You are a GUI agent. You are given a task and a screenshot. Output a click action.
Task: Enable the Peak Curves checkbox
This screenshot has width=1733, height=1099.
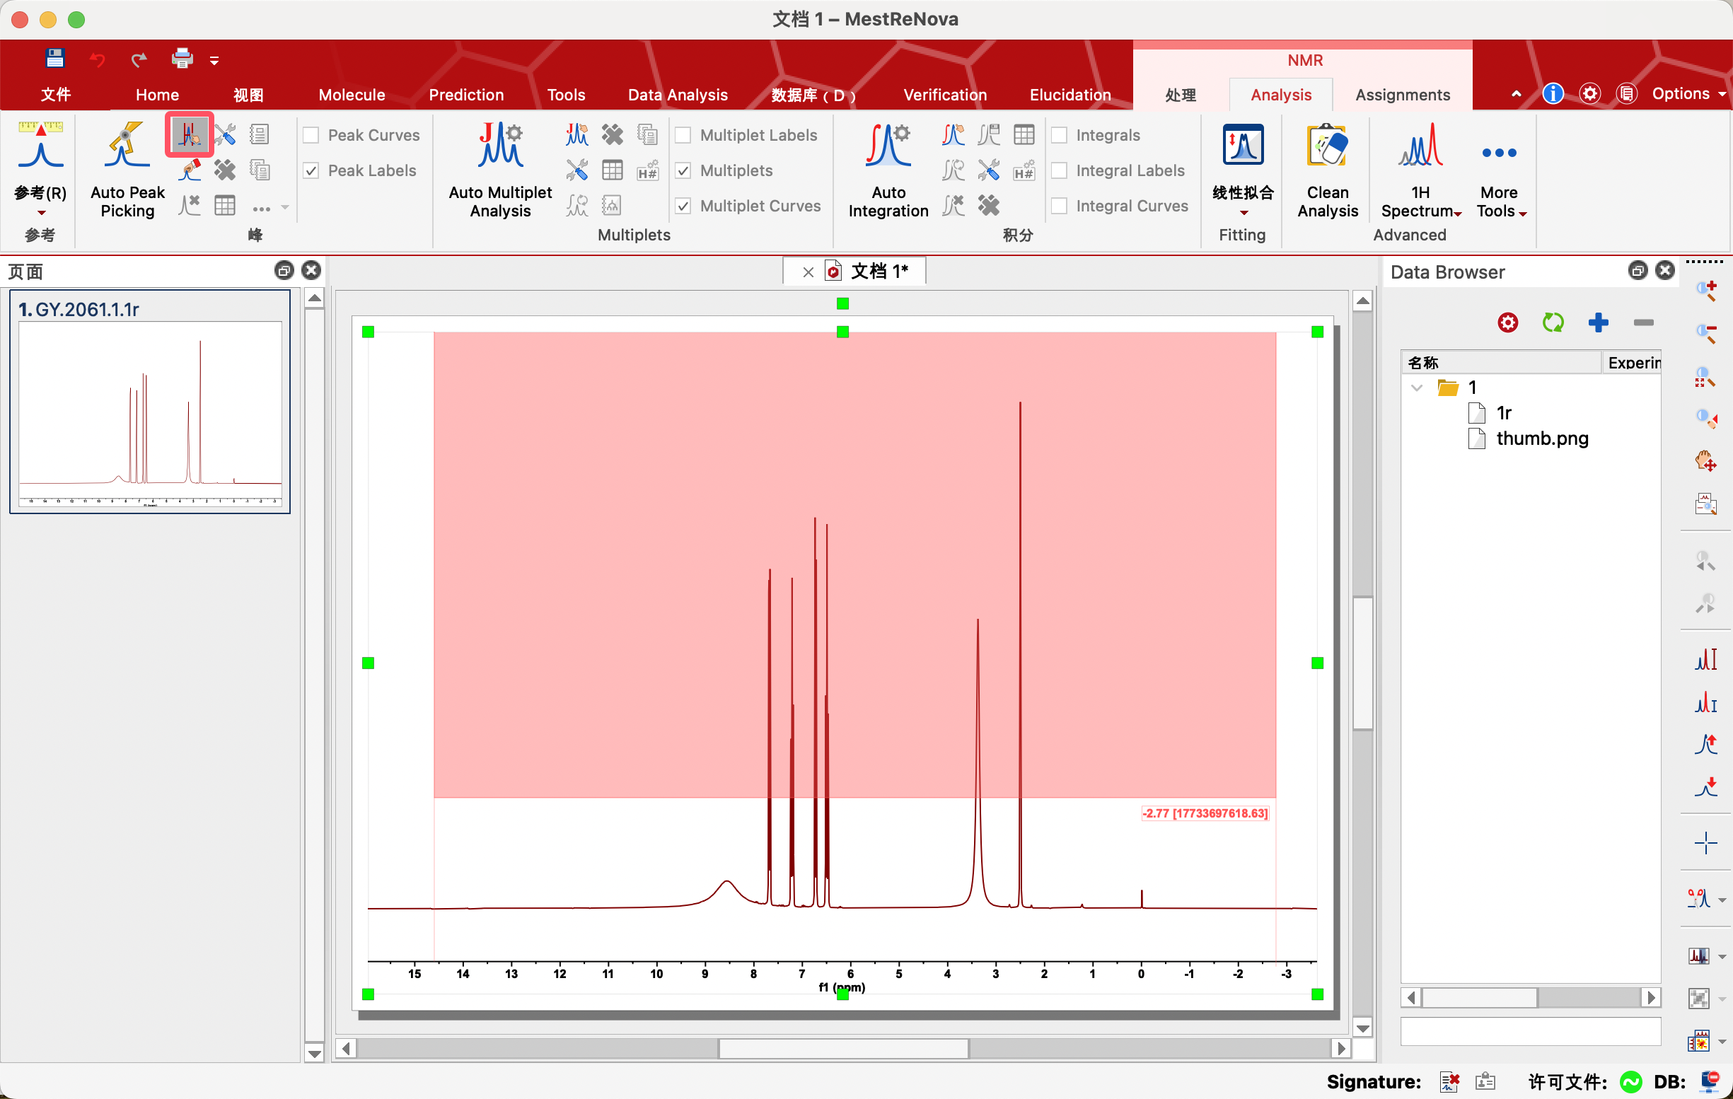(312, 135)
